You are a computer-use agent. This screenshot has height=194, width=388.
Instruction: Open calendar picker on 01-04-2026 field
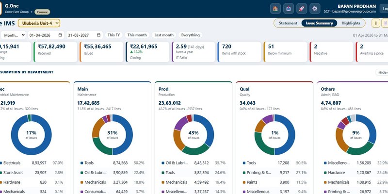[x=60, y=35]
